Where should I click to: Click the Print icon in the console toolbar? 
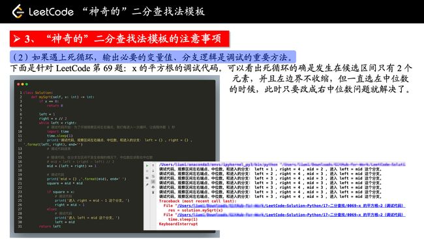pos(153,187)
